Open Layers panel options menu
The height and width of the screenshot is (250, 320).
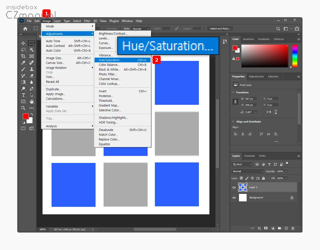298,156
